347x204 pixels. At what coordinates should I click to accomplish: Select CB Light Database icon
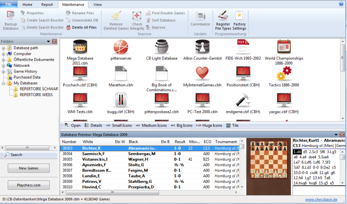click(x=161, y=47)
